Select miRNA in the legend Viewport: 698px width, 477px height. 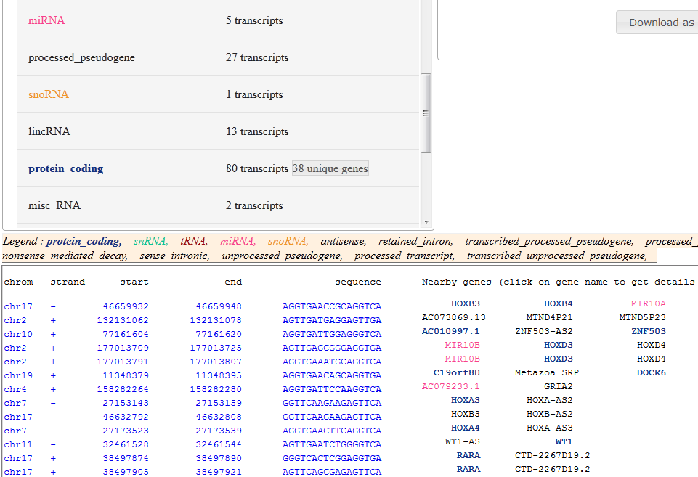pos(235,241)
